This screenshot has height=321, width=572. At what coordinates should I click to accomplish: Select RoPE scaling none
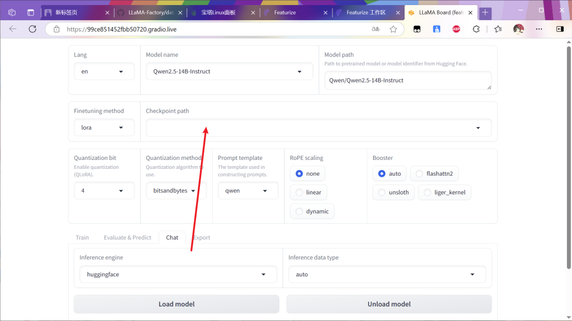308,174
